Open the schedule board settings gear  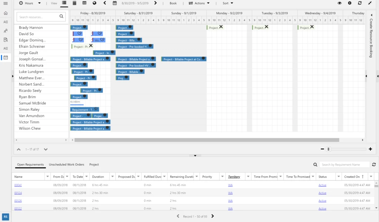[349, 3]
